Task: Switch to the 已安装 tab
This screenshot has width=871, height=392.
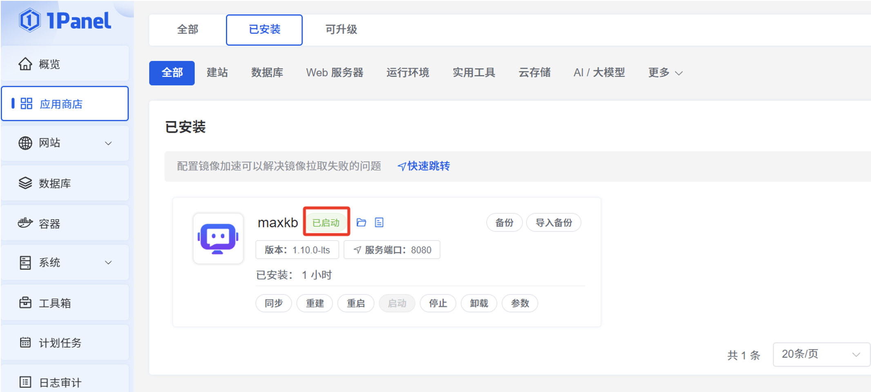Action: [264, 30]
